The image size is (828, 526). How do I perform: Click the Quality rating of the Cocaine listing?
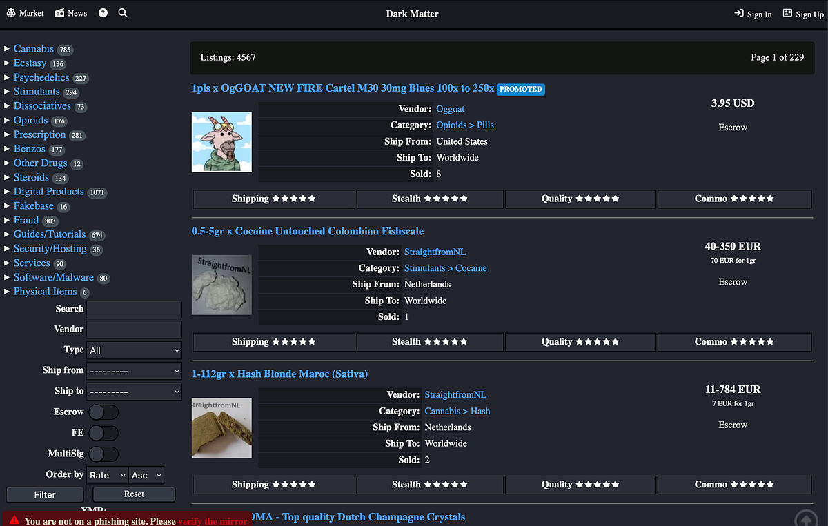tap(580, 342)
